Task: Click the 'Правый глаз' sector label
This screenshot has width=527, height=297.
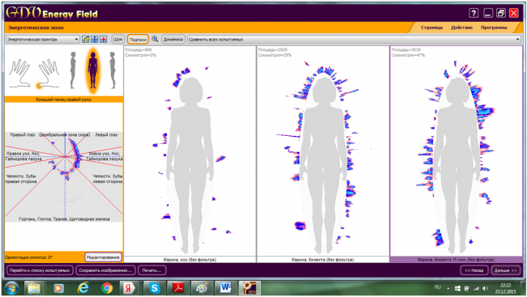Action: [23, 134]
